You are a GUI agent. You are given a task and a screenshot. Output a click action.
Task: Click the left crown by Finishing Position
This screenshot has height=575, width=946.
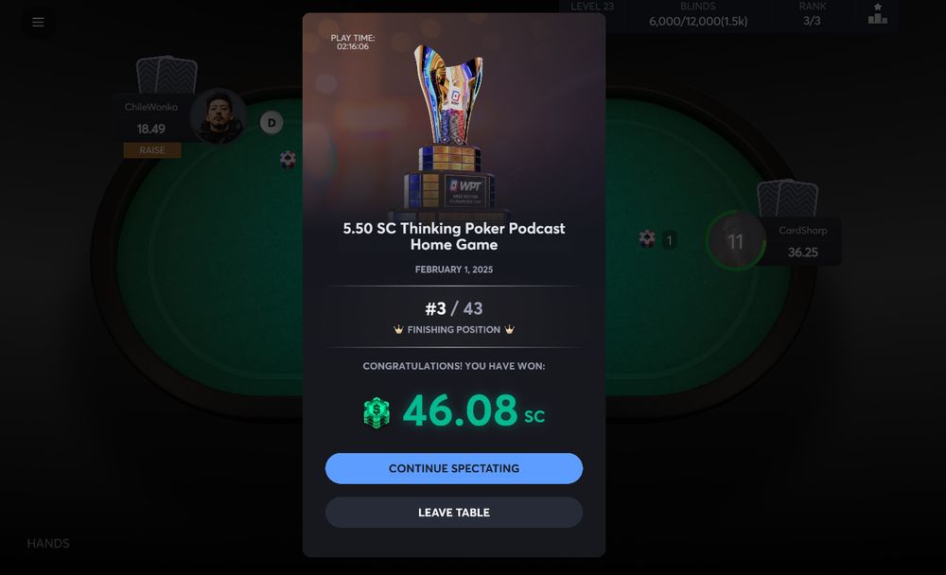point(398,329)
